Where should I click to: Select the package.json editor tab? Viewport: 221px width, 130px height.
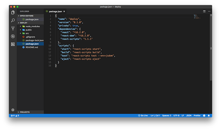[x=55, y=11]
